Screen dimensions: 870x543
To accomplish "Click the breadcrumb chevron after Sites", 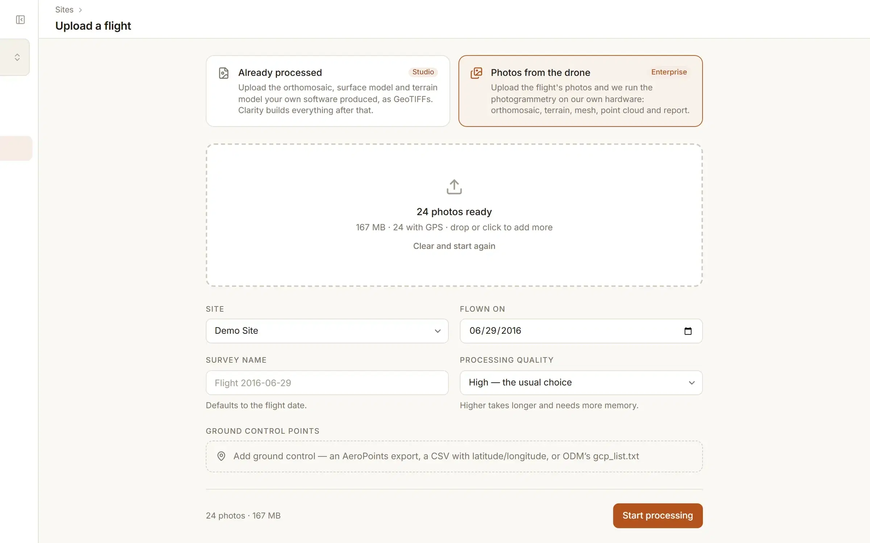I will [80, 10].
